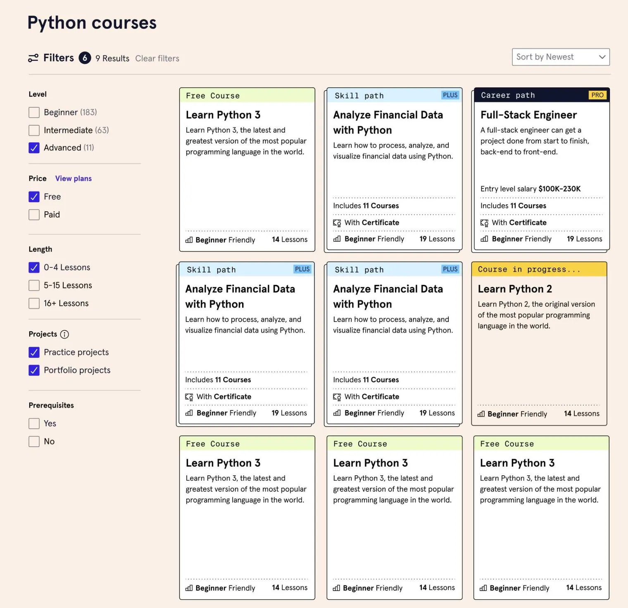Viewport: 628px width, 608px height.
Task: Click the Filters heading label
Action: pos(59,58)
